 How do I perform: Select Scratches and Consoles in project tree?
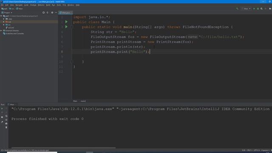(x=14, y=34)
